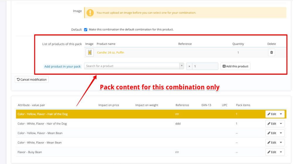Expand dropdown for White Hair of the Dog row

pyautogui.click(x=281, y=124)
